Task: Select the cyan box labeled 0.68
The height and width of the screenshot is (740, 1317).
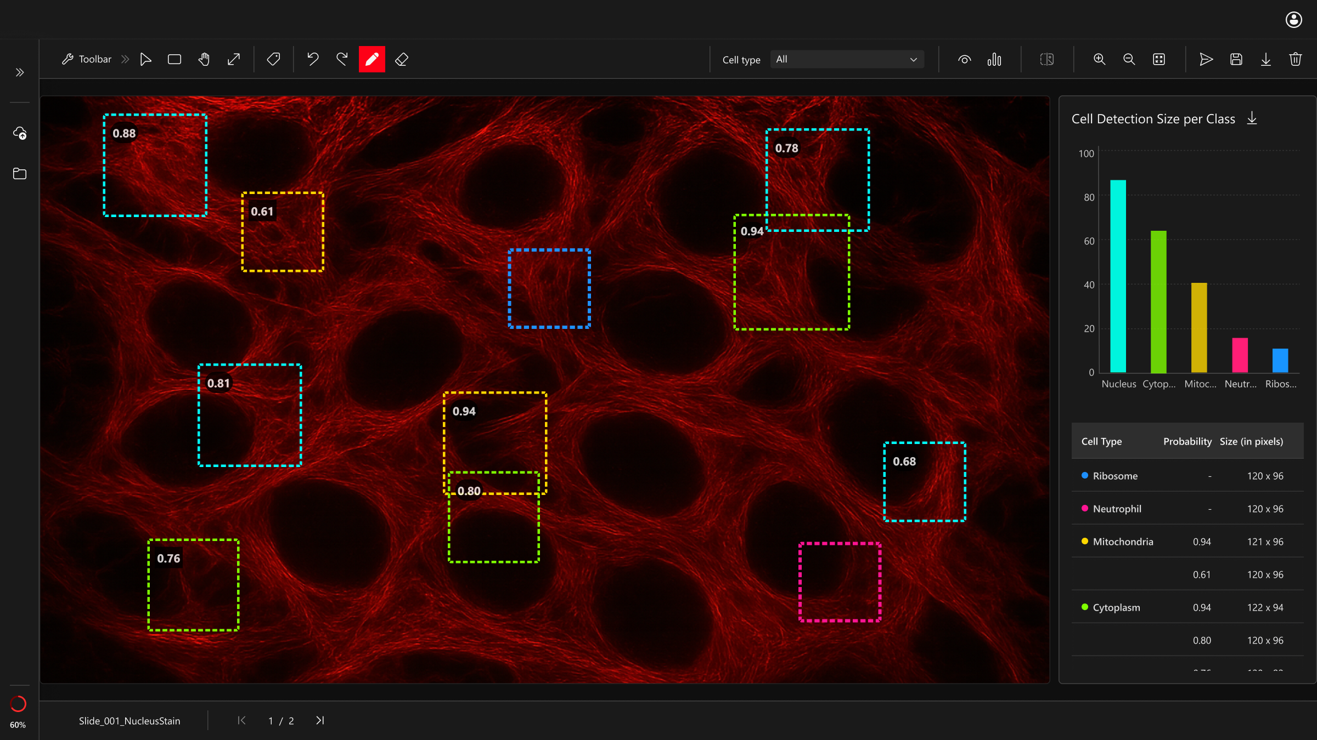Action: [x=925, y=481]
